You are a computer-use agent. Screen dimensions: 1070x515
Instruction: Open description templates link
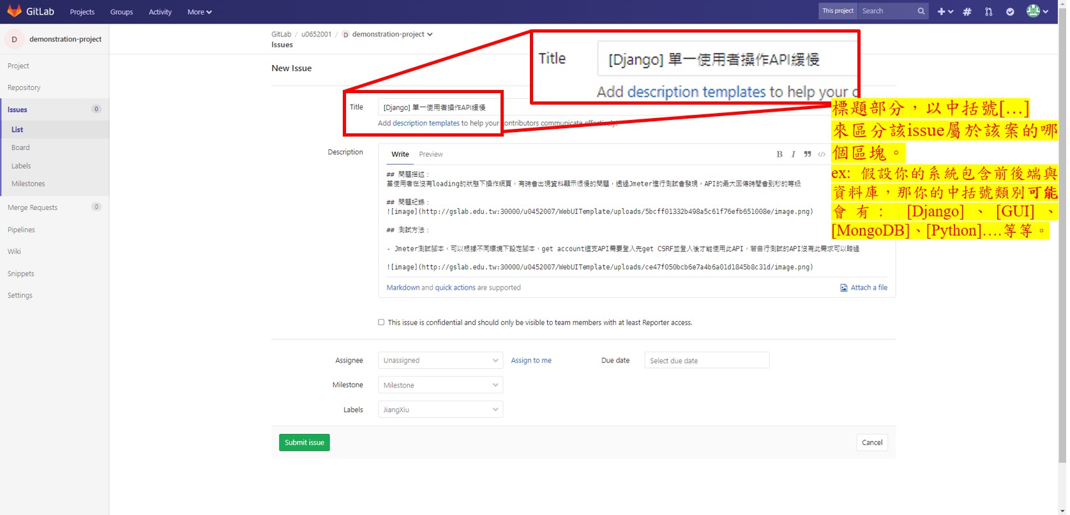click(426, 123)
